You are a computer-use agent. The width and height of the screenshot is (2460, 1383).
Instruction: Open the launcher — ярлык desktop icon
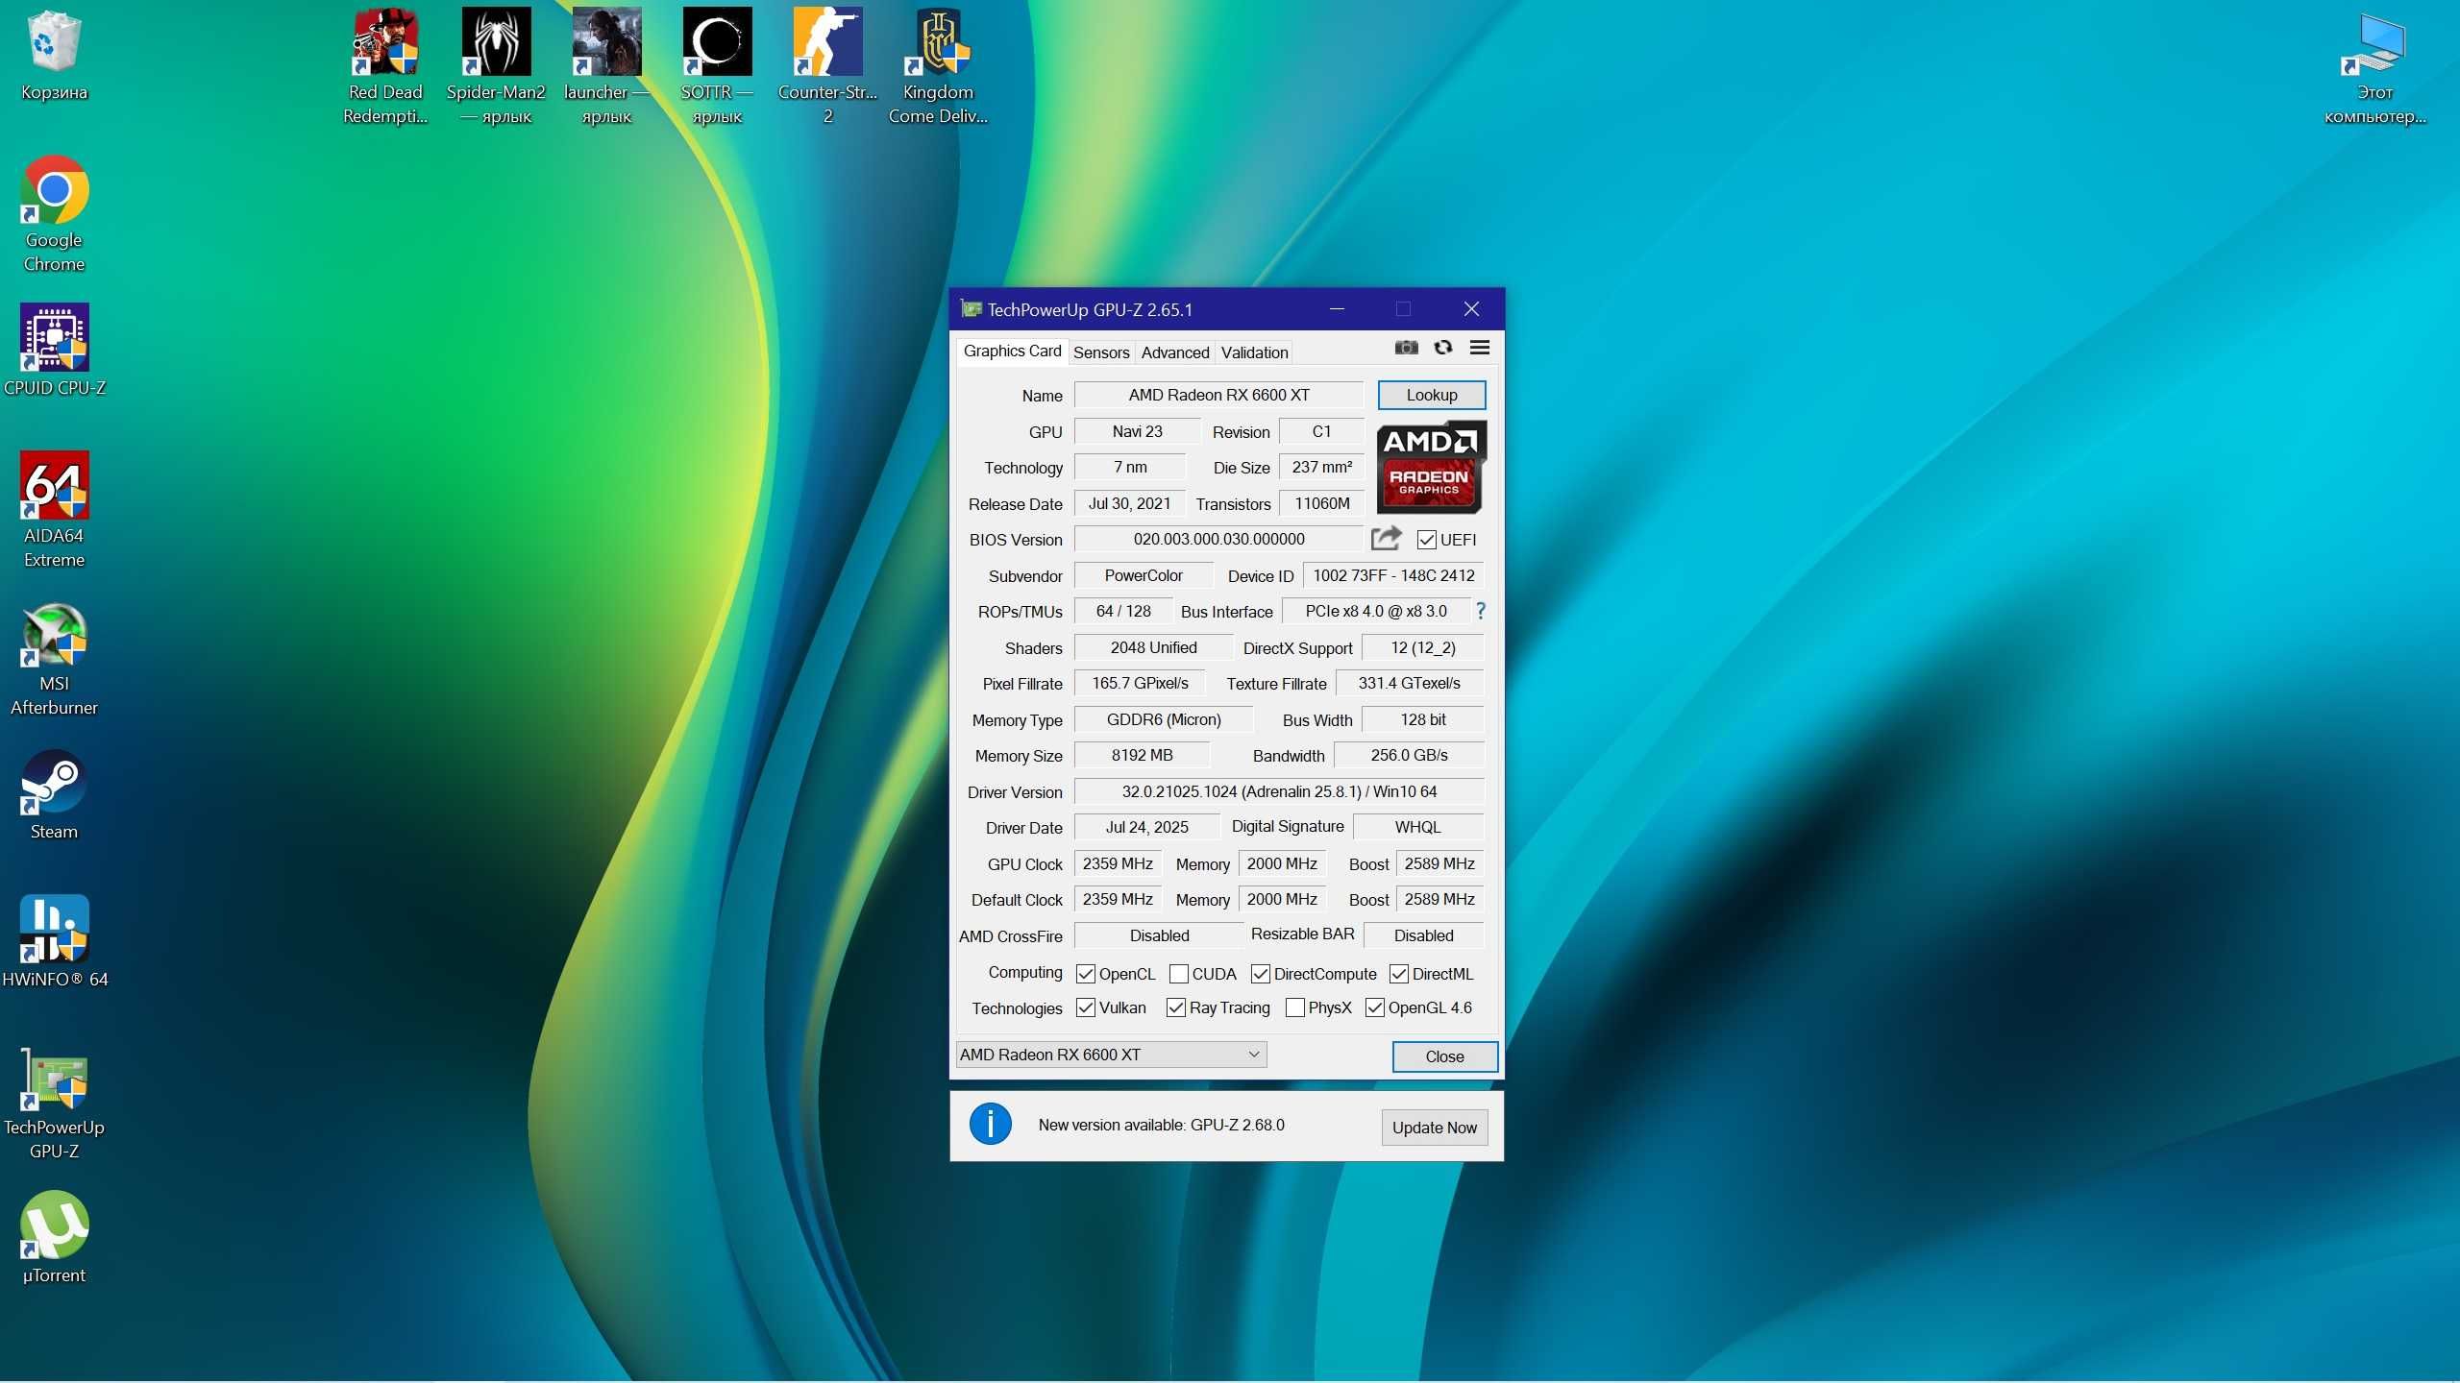606,67
